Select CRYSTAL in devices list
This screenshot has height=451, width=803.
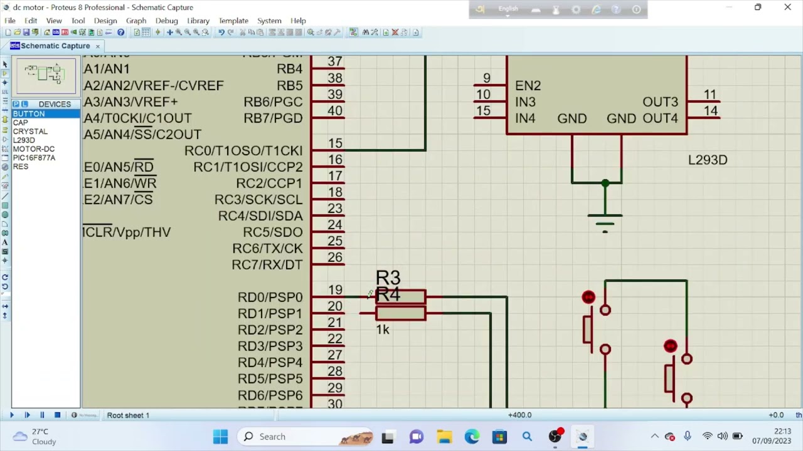(46, 132)
